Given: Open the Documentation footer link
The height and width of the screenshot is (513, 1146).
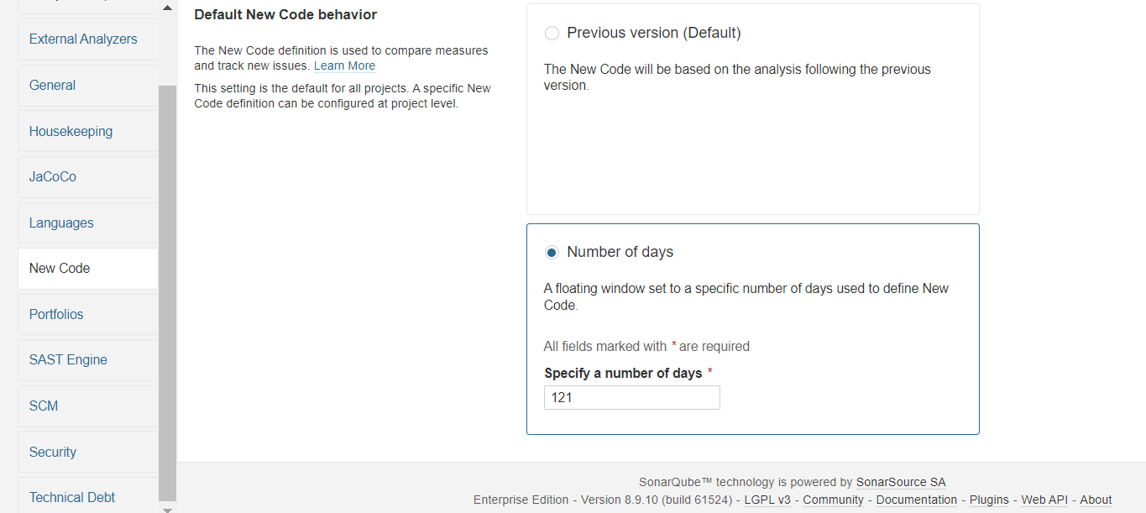Looking at the screenshot, I should coord(916,500).
